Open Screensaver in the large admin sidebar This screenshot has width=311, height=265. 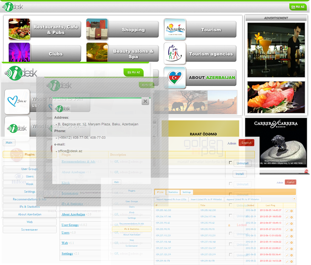click(x=30, y=230)
